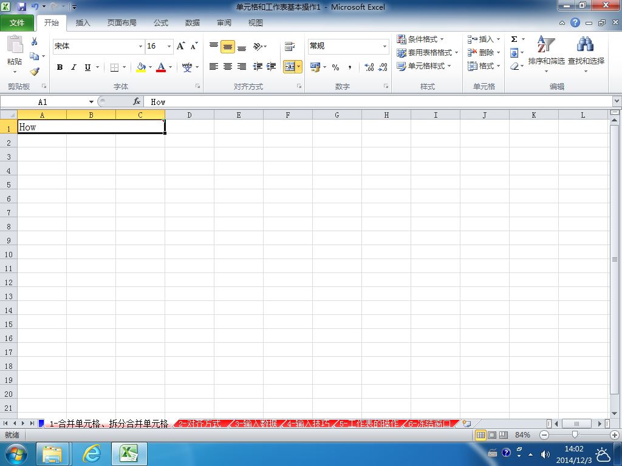The image size is (622, 466).
Task: Select the Format Painter brush
Action: (35, 72)
